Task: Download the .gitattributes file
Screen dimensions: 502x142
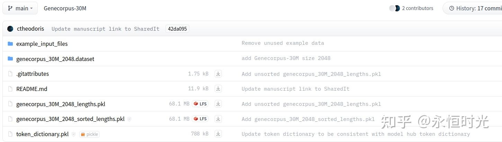Action: (x=218, y=74)
